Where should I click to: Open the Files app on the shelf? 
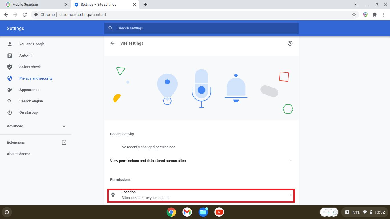(203, 212)
